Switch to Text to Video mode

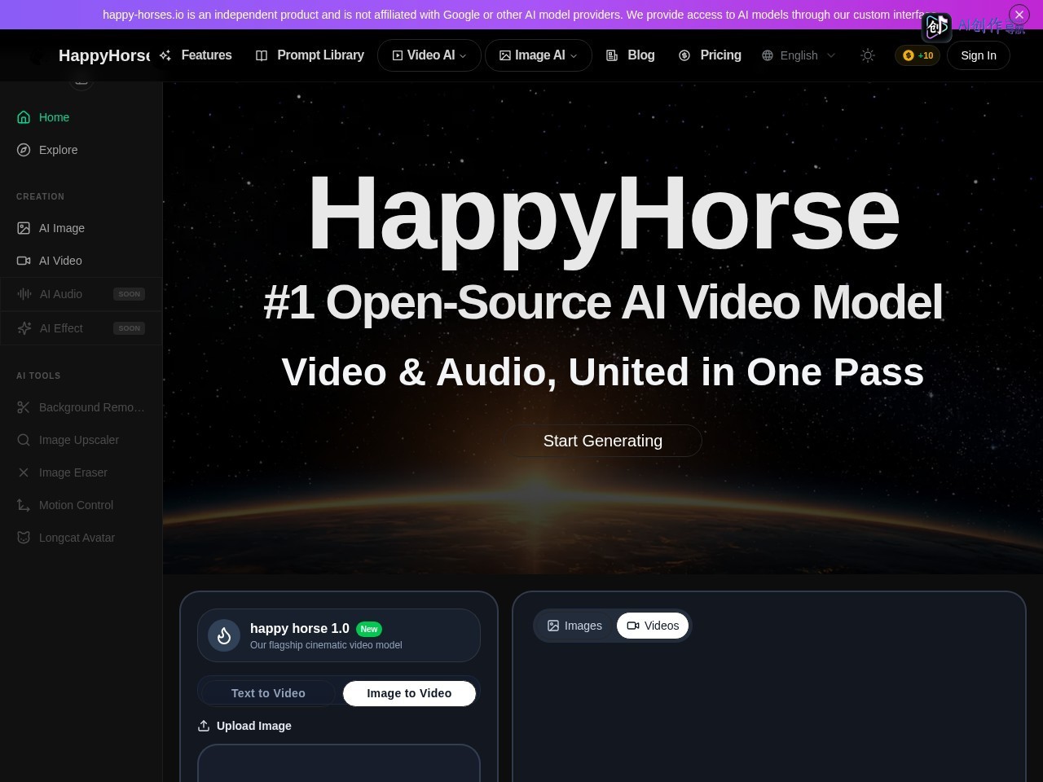pyautogui.click(x=268, y=693)
